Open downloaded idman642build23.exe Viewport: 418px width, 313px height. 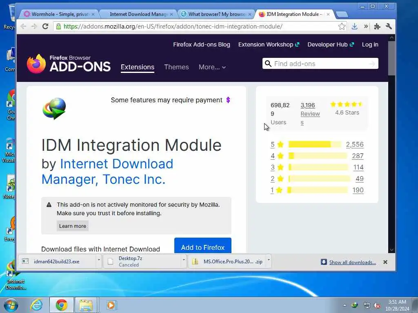[56, 262]
